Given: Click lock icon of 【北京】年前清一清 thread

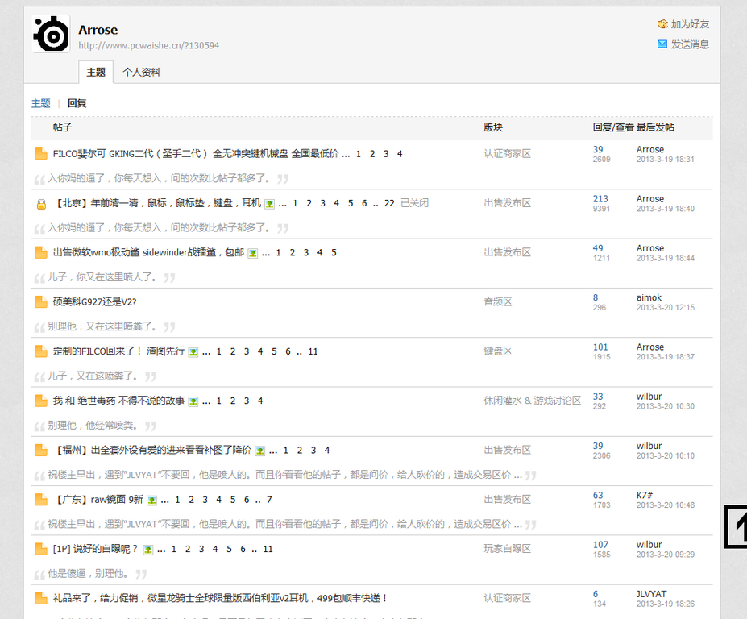Looking at the screenshot, I should pyautogui.click(x=41, y=204).
